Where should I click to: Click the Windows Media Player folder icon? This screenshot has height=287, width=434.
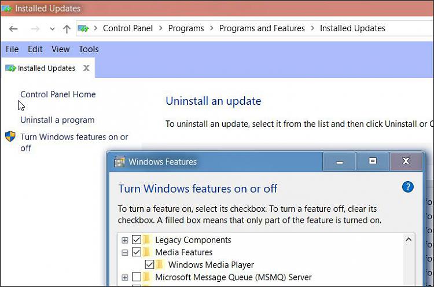click(x=160, y=264)
